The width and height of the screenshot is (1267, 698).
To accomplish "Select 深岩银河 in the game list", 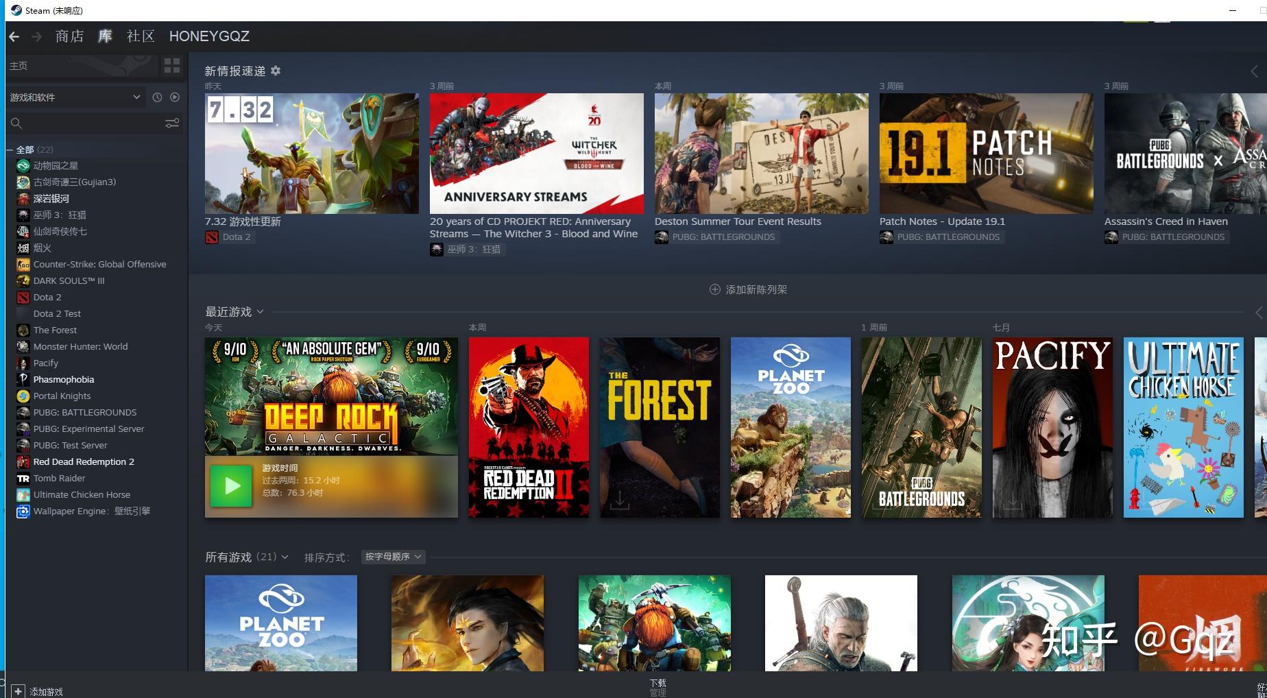I will [x=51, y=198].
